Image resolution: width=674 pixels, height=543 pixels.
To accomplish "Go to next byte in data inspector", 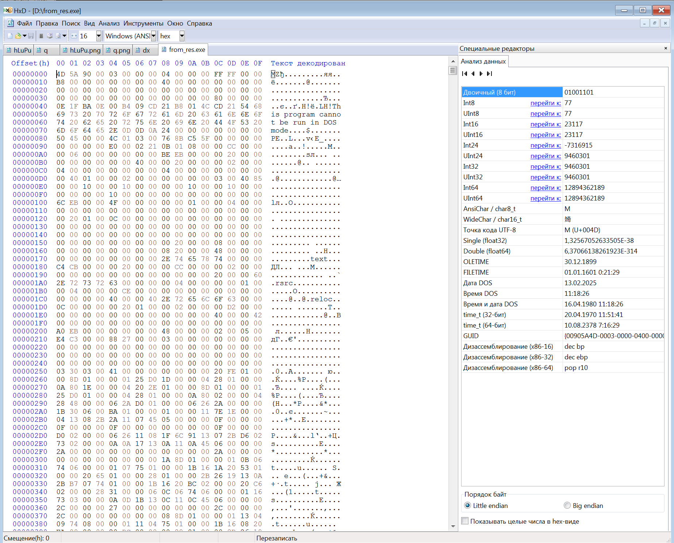I will pos(481,74).
